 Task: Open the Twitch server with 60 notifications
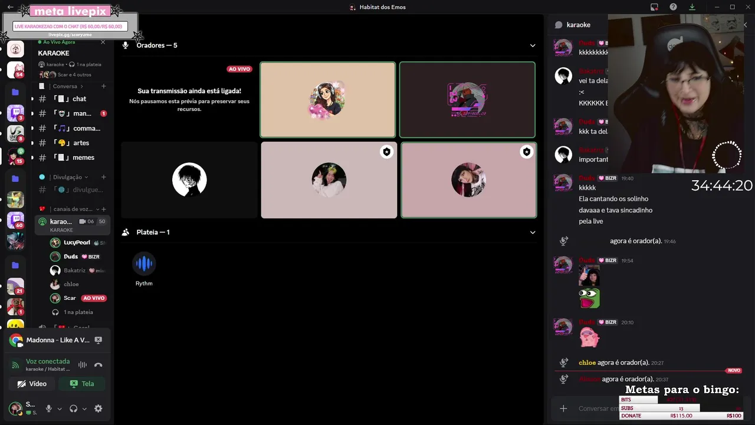tap(15, 220)
